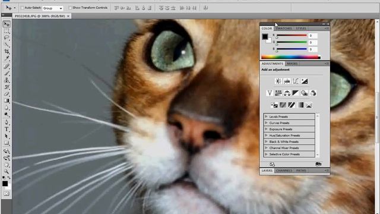Open the Layers tab
Viewport: 380px width, 214px height.
tap(267, 171)
